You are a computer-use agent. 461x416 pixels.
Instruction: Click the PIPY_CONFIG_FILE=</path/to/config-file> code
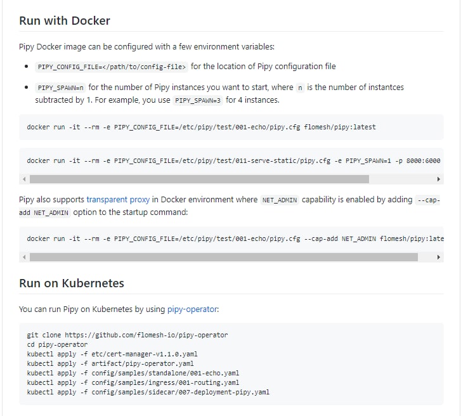coord(112,67)
